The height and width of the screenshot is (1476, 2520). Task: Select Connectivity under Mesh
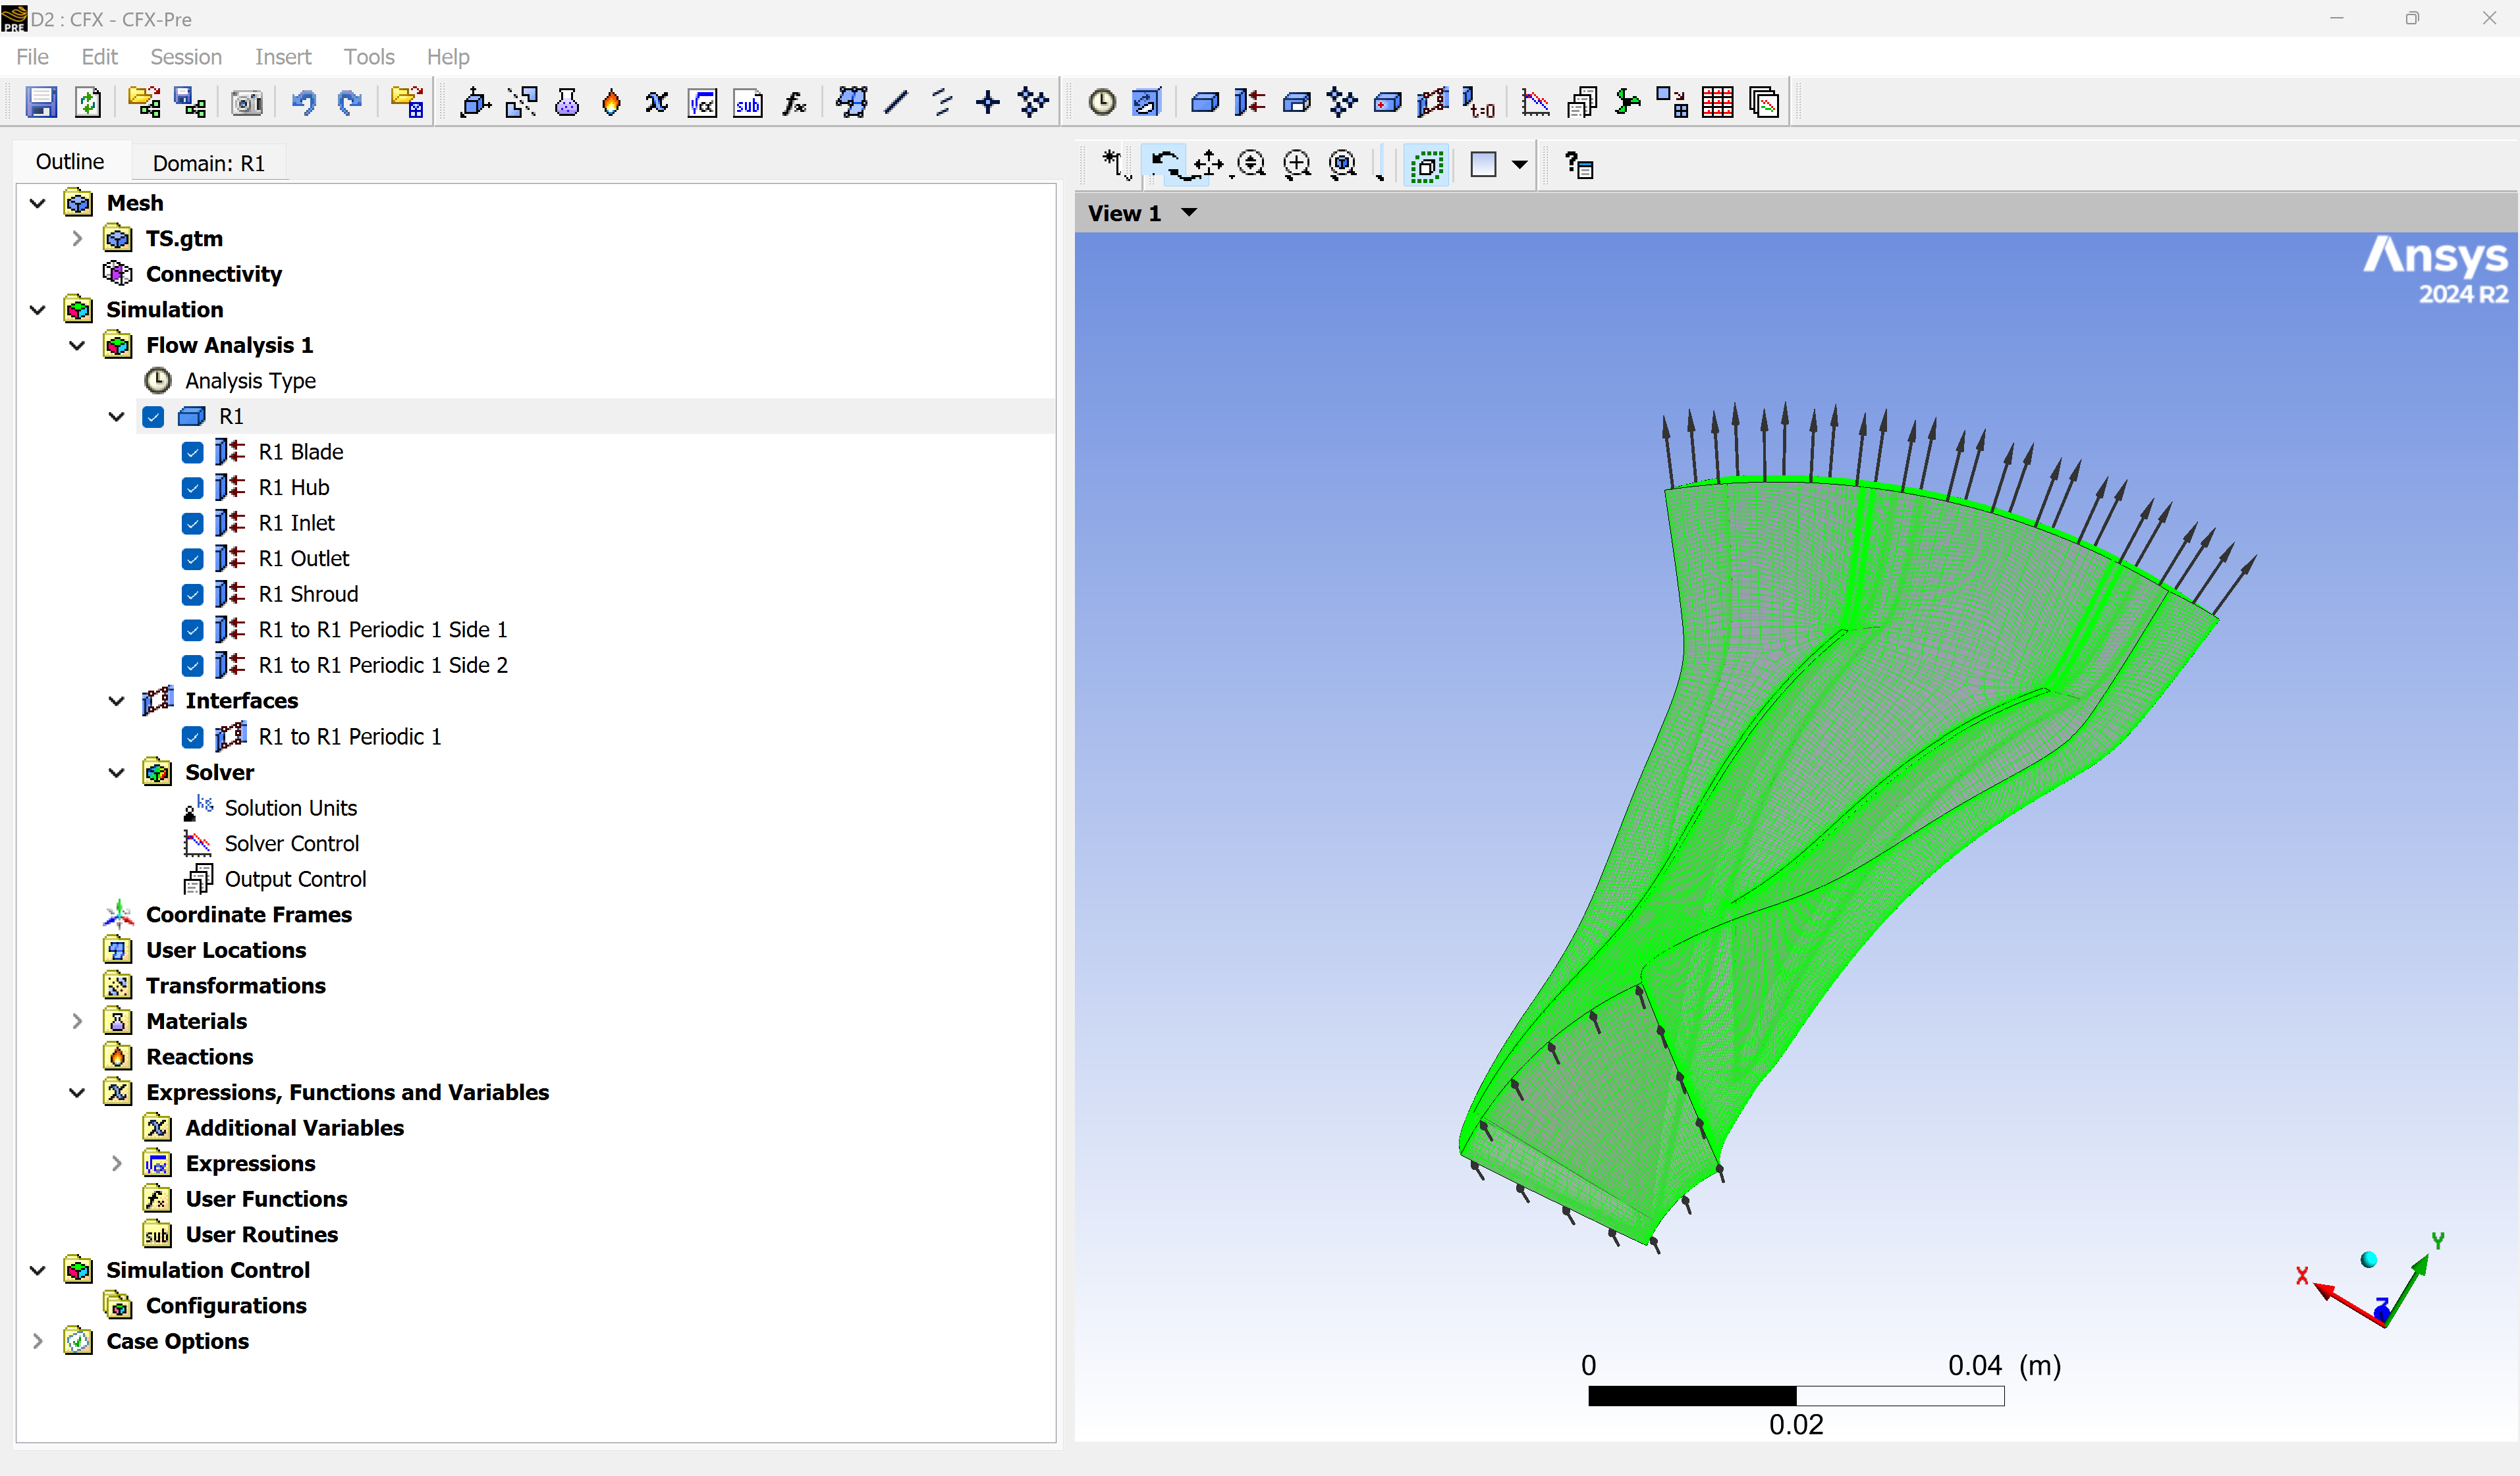214,274
